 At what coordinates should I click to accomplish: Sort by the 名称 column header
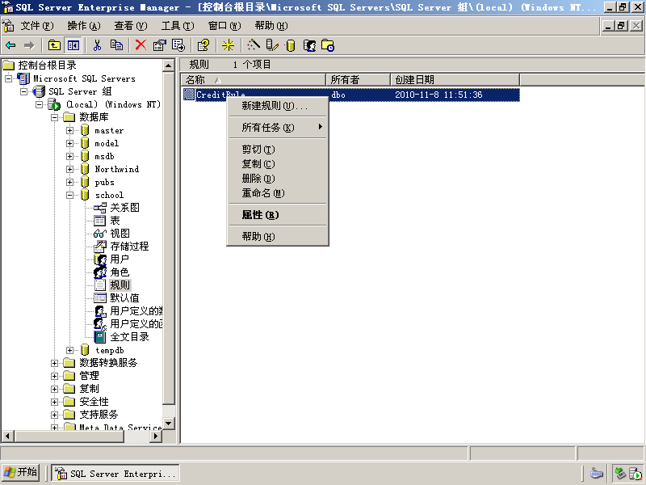[x=254, y=79]
